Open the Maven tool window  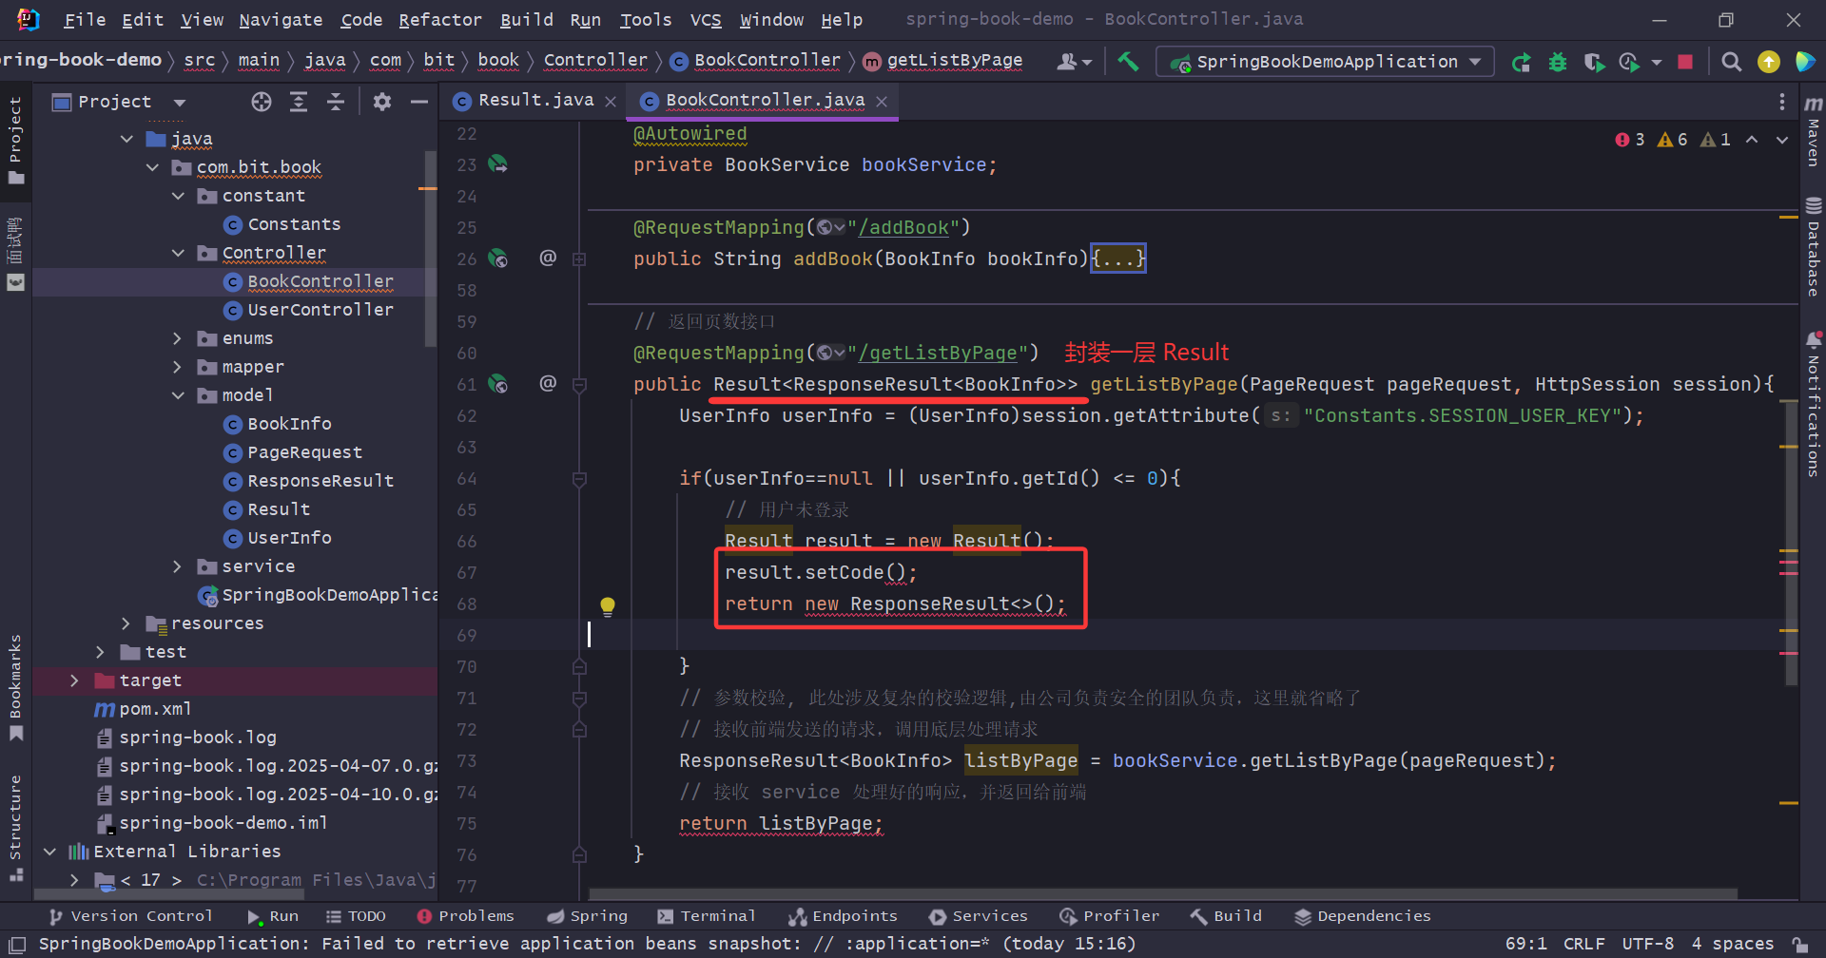[x=1814, y=130]
